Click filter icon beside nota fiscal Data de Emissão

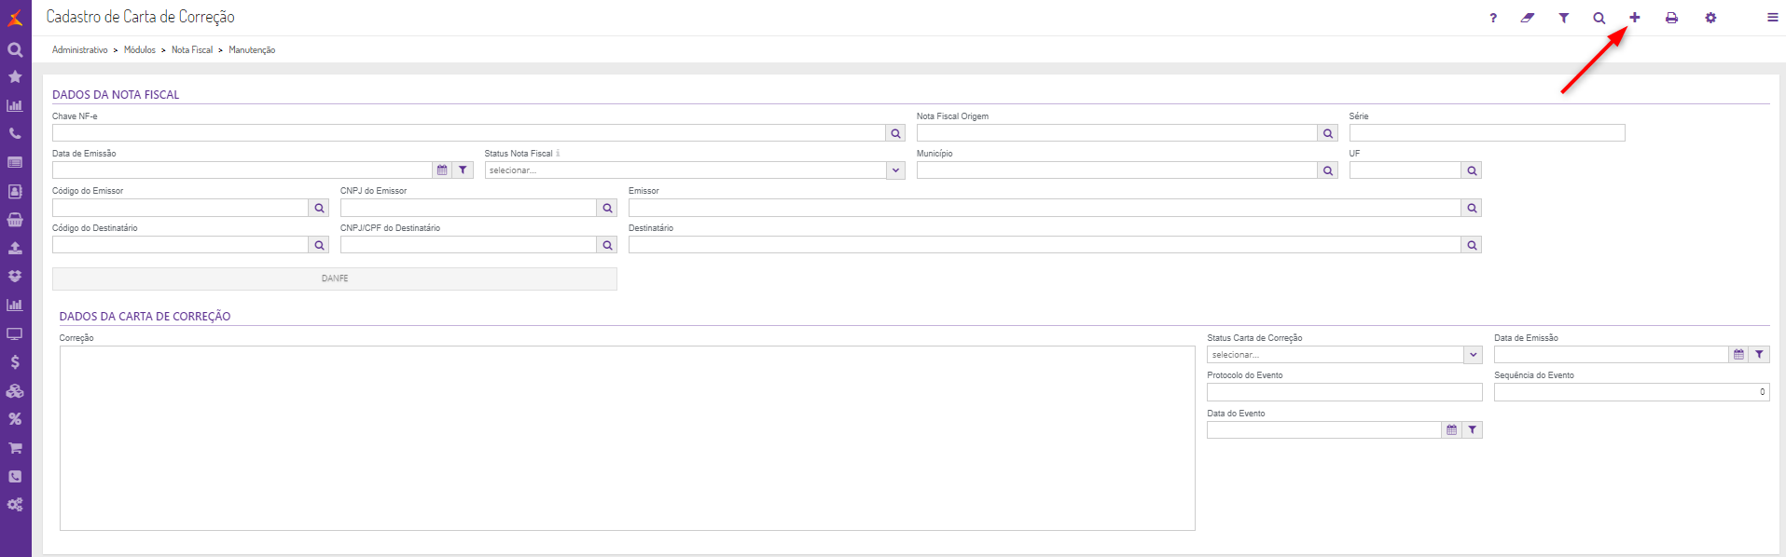464,170
